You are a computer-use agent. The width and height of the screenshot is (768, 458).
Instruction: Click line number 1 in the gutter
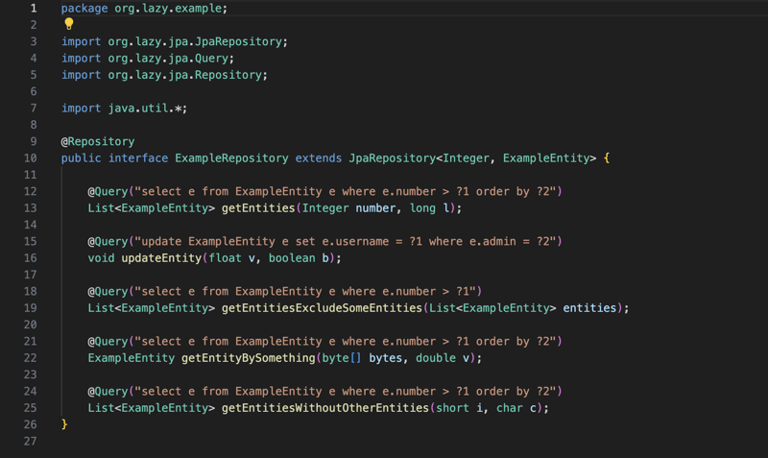(34, 9)
